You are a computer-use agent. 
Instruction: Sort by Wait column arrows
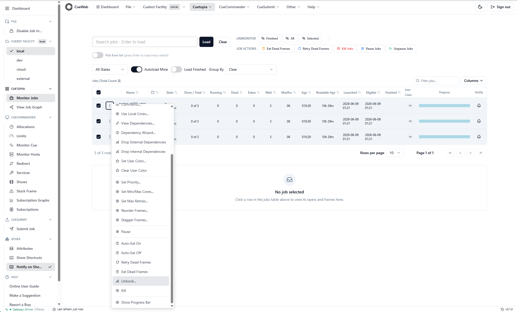click(274, 92)
